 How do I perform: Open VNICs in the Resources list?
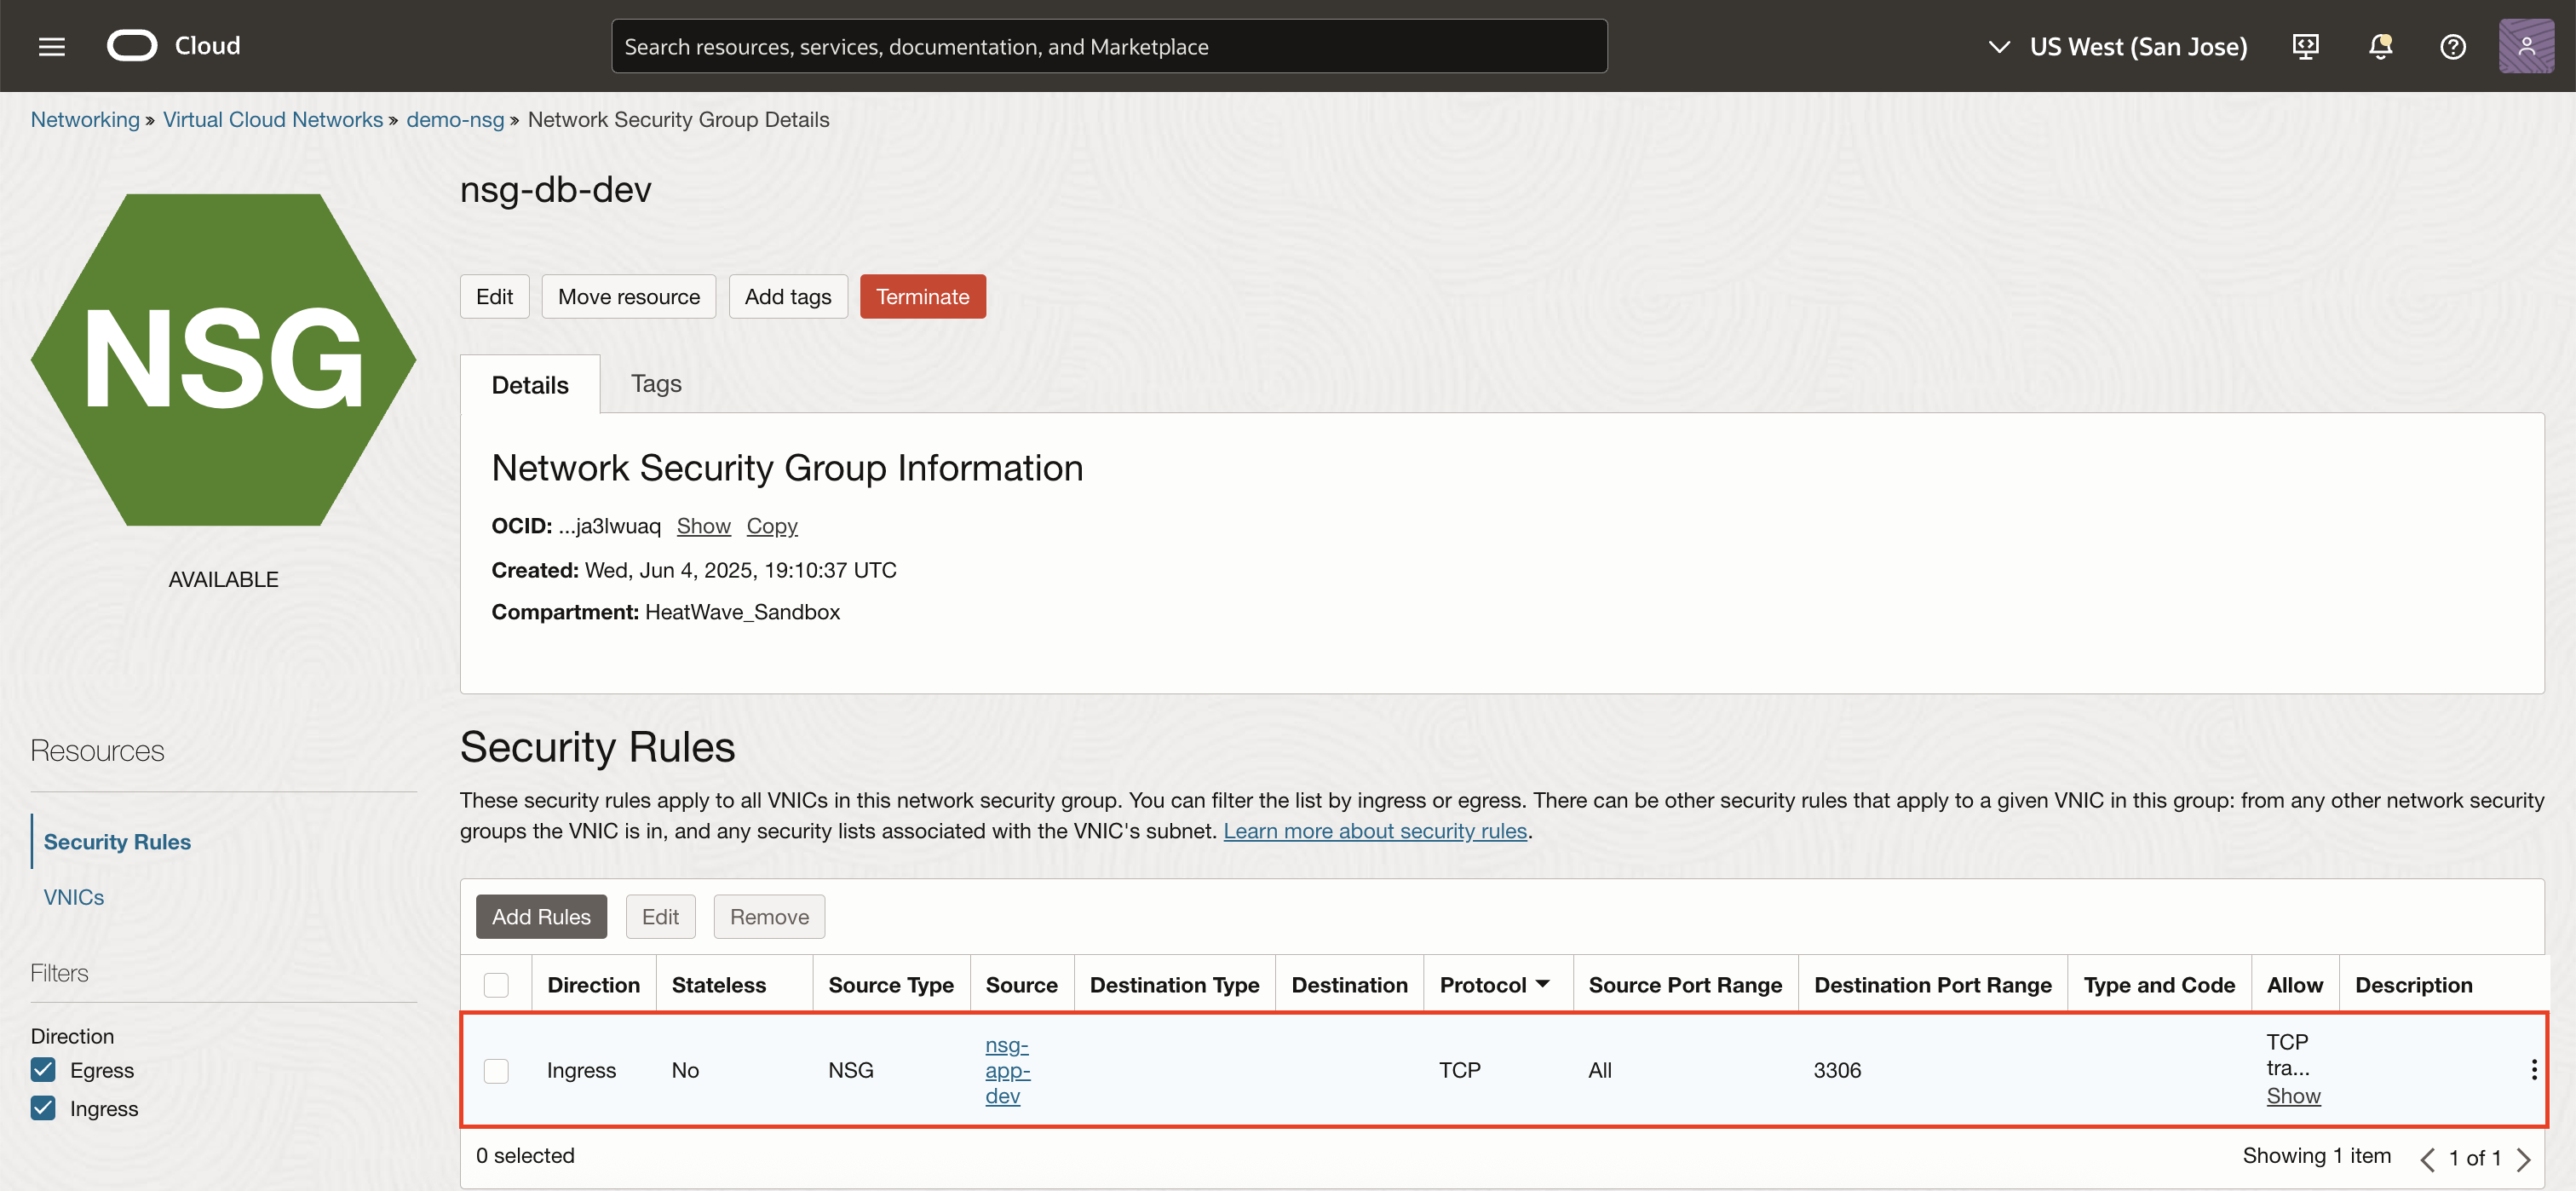[x=74, y=897]
